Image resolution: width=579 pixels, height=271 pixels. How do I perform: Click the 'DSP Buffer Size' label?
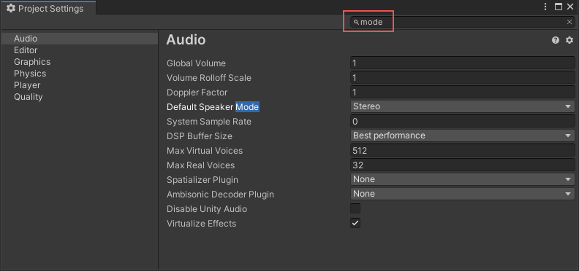(200, 136)
